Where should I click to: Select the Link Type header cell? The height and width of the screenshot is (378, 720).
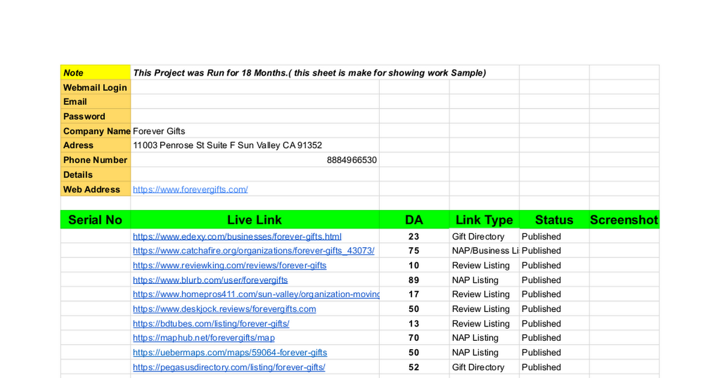click(484, 220)
